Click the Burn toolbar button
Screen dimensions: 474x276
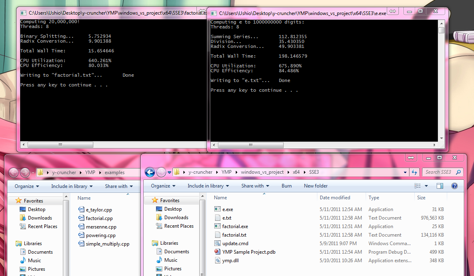tap(287, 186)
